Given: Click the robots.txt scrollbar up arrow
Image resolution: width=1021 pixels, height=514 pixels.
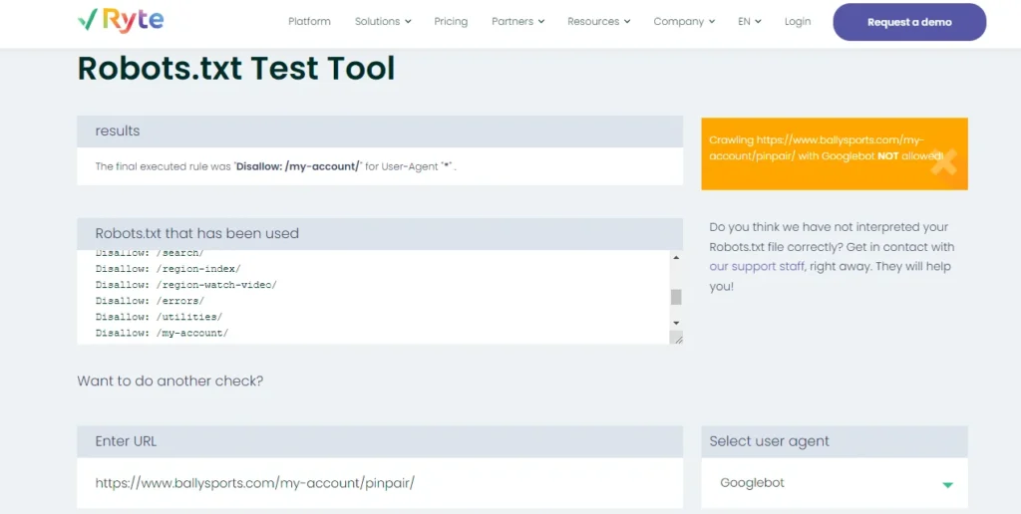Looking at the screenshot, I should click(676, 258).
